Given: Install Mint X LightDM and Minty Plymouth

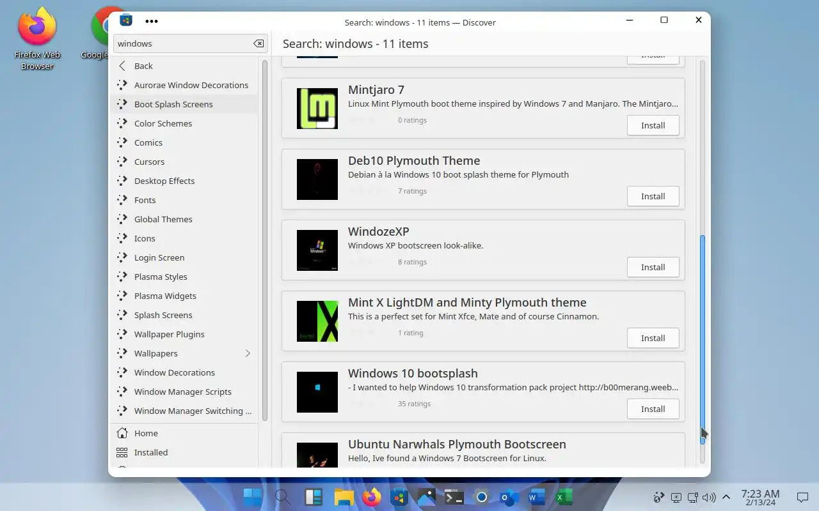Looking at the screenshot, I should click(x=653, y=338).
